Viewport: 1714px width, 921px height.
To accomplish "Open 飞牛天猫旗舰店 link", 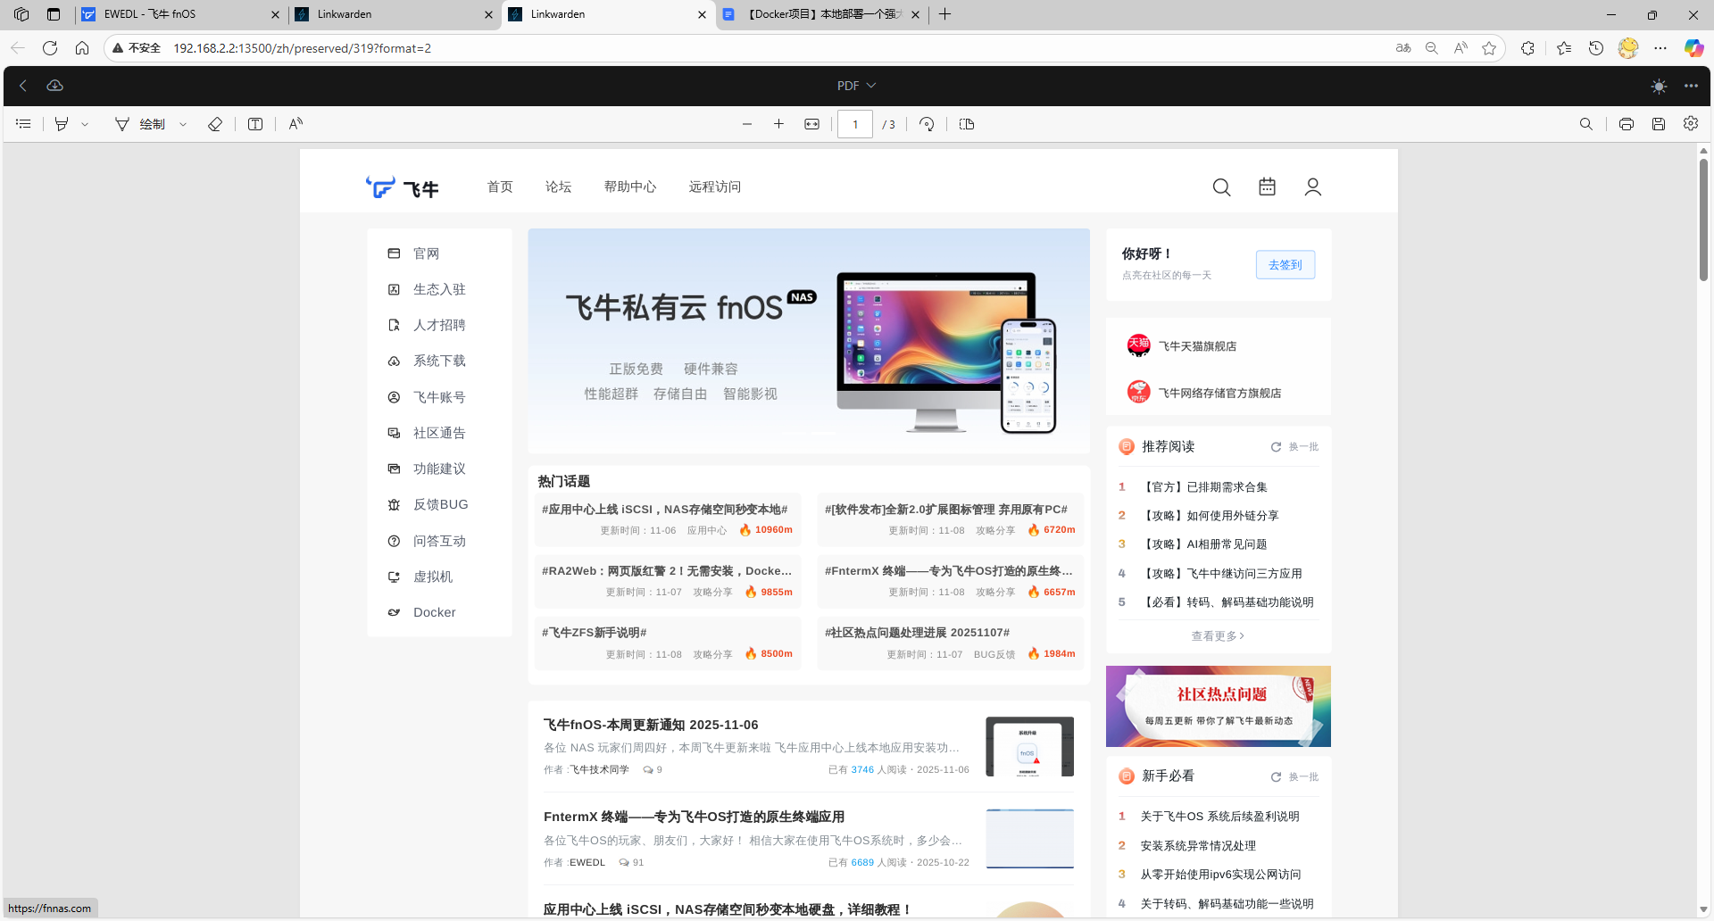I will pyautogui.click(x=1197, y=346).
